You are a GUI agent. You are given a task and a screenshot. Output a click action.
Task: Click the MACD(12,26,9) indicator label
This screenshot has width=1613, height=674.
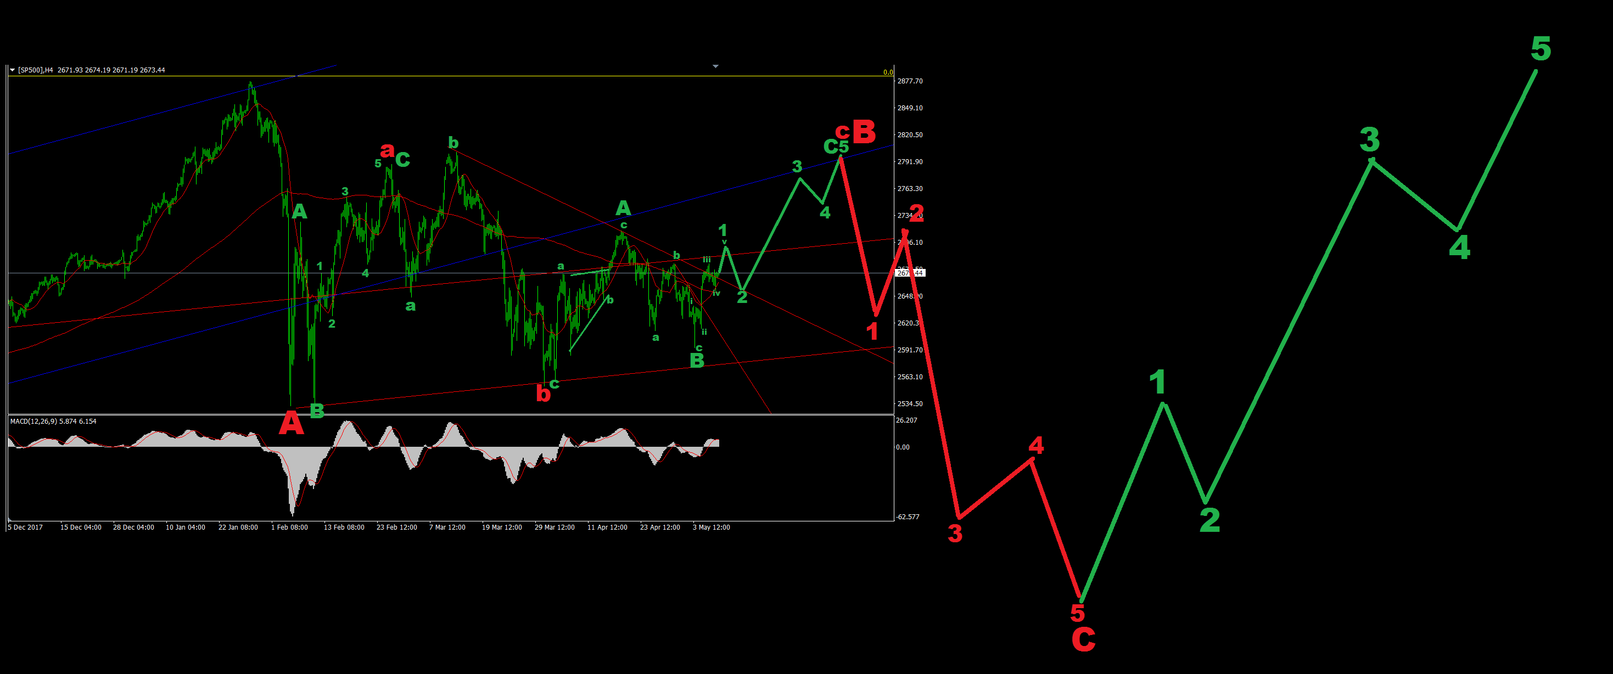33,421
